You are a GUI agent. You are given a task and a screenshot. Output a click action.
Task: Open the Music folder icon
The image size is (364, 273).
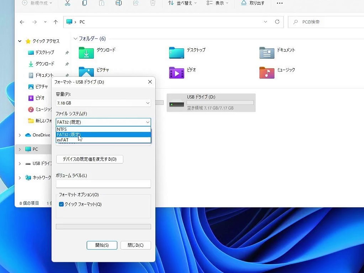click(x=267, y=73)
